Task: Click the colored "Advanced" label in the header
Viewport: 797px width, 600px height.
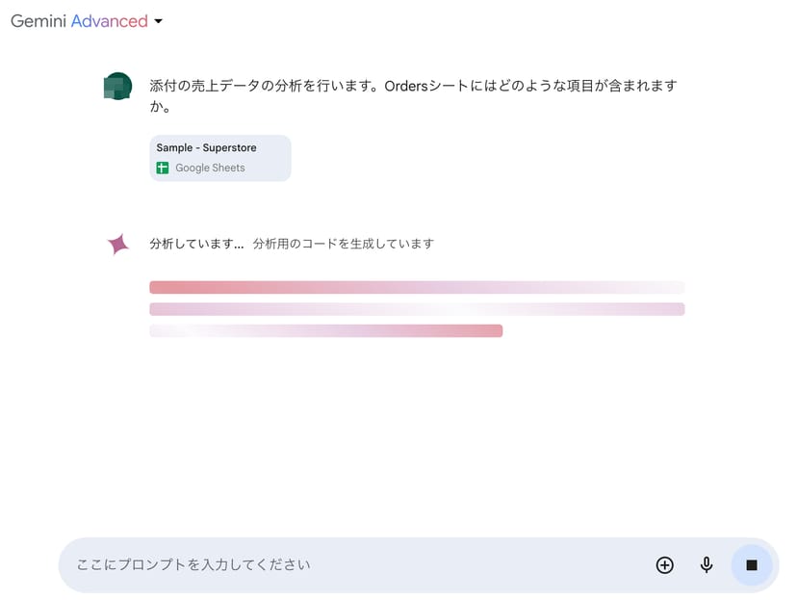Action: pos(109,20)
